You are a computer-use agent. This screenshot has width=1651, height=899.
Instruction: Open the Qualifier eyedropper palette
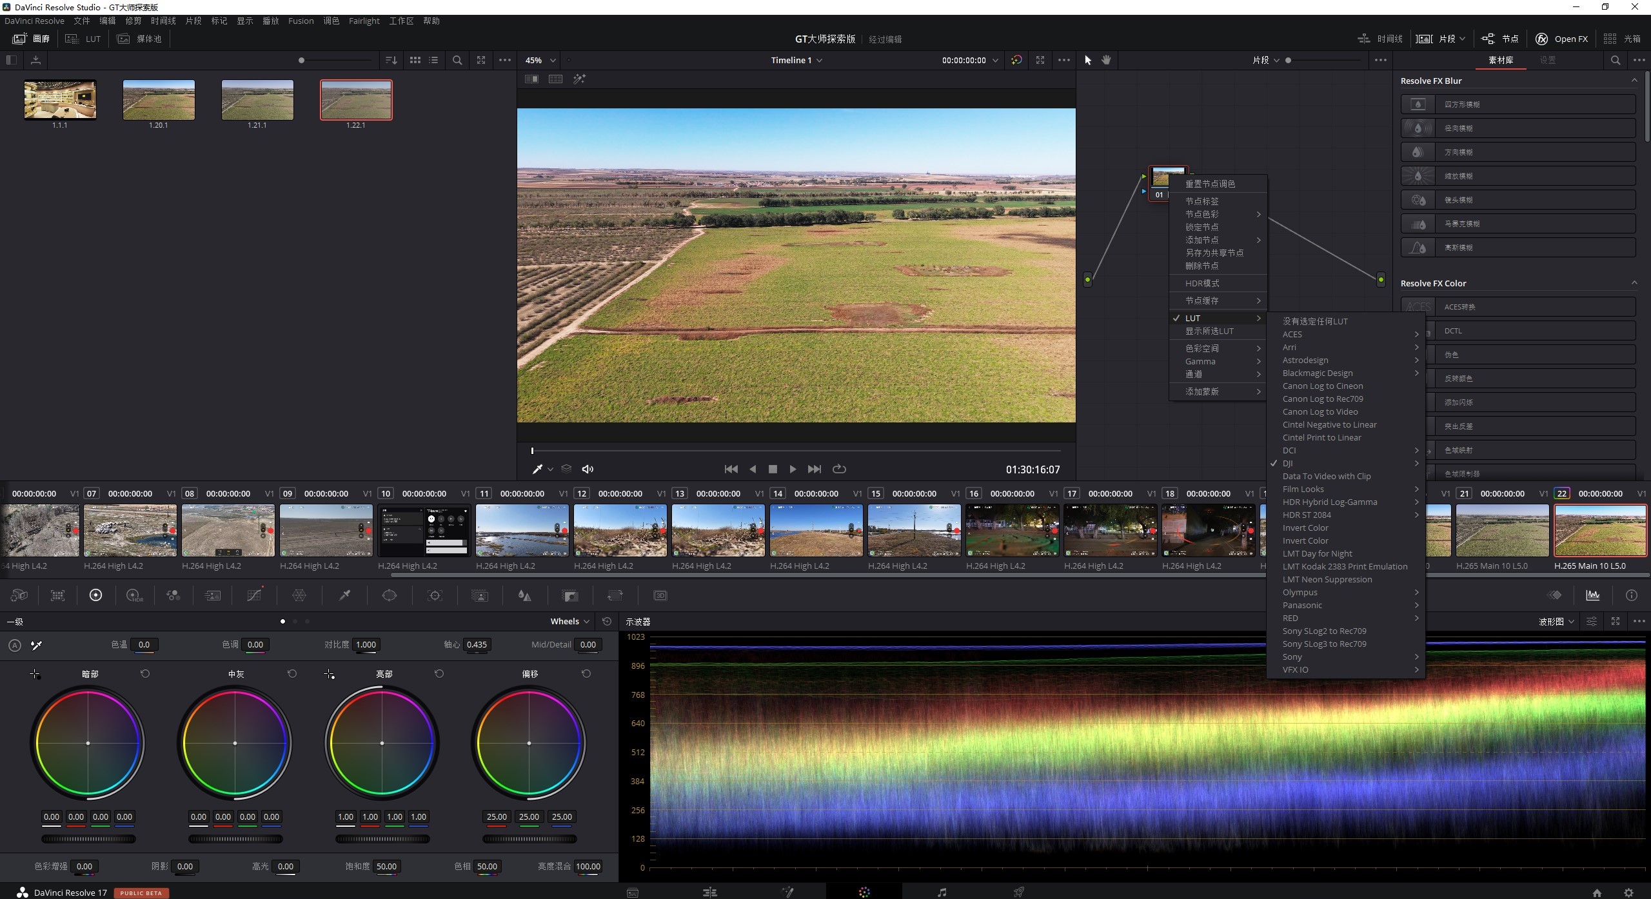tap(345, 595)
